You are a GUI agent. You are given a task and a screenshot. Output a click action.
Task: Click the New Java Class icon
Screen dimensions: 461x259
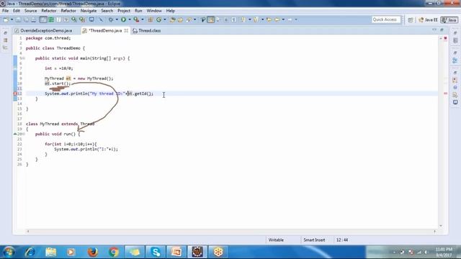(x=159, y=19)
